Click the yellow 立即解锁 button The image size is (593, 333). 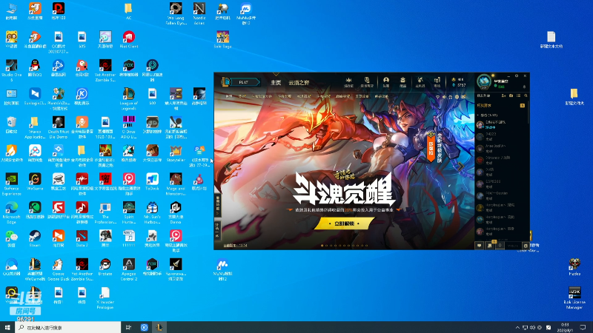344,223
